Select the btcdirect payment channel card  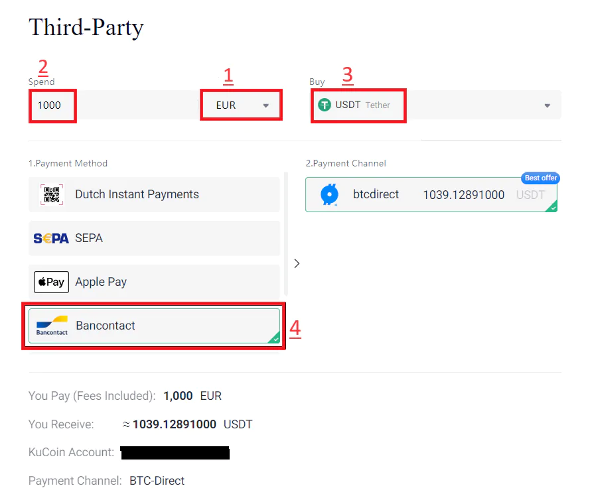431,195
